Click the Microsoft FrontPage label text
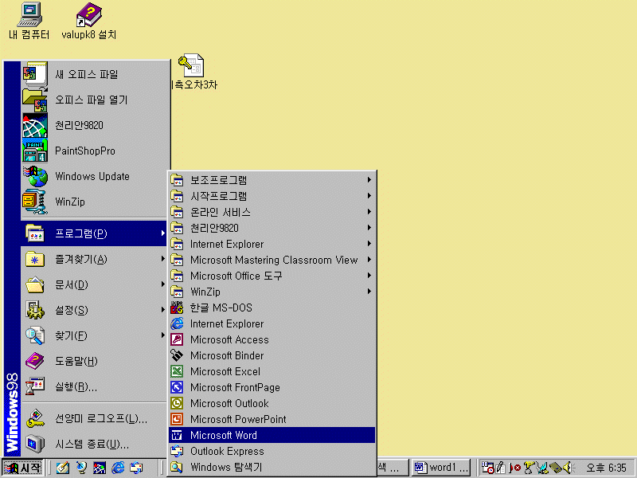637x478 pixels. coord(235,387)
